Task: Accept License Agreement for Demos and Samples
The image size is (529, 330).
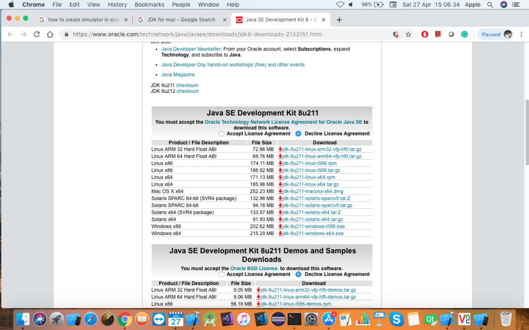Action: coord(222,274)
